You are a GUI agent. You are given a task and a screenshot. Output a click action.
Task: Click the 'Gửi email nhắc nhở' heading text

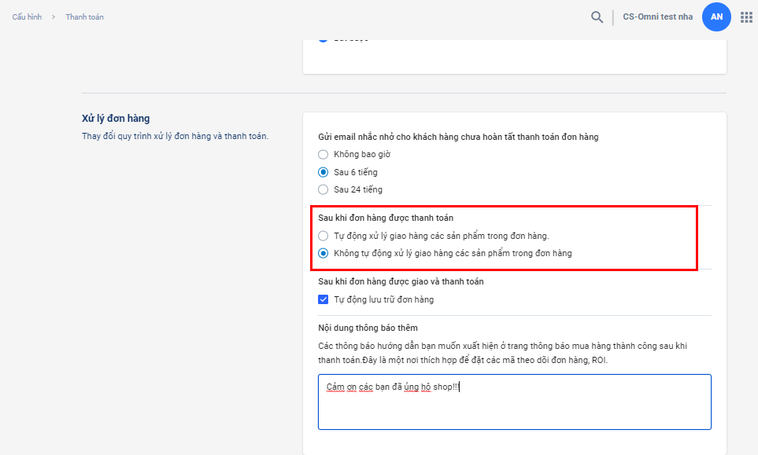pyautogui.click(x=457, y=137)
